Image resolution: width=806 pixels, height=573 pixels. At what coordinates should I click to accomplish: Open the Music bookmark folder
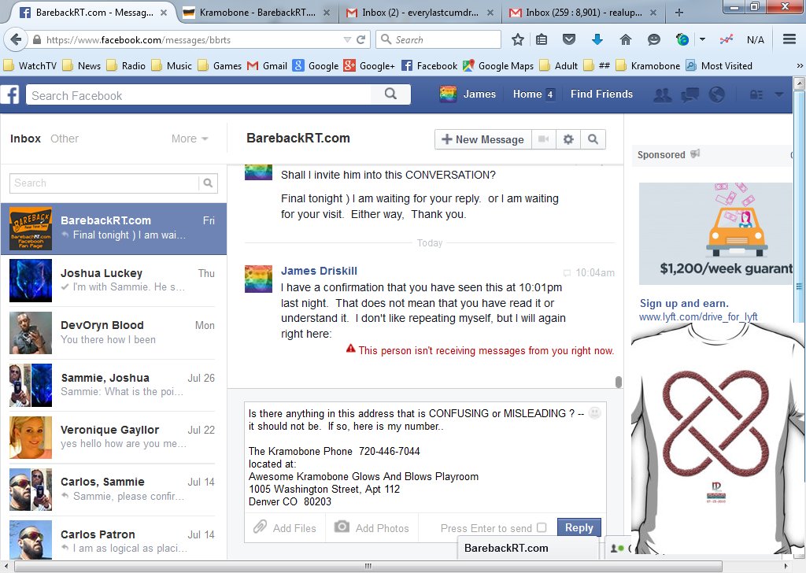point(172,66)
